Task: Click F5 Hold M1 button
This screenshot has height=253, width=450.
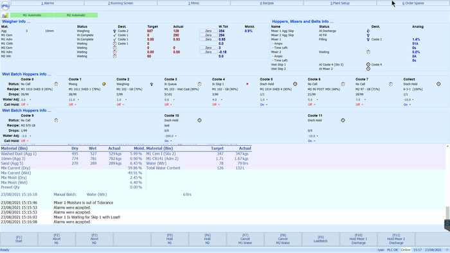Action: point(170,239)
